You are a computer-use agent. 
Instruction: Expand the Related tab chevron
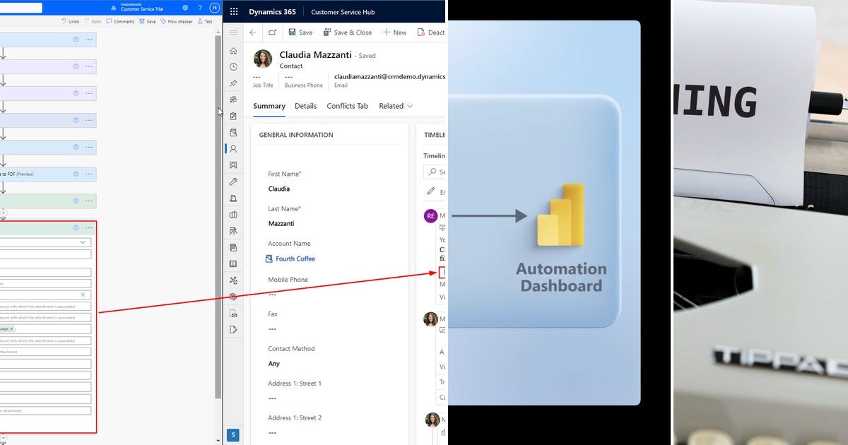pos(408,107)
